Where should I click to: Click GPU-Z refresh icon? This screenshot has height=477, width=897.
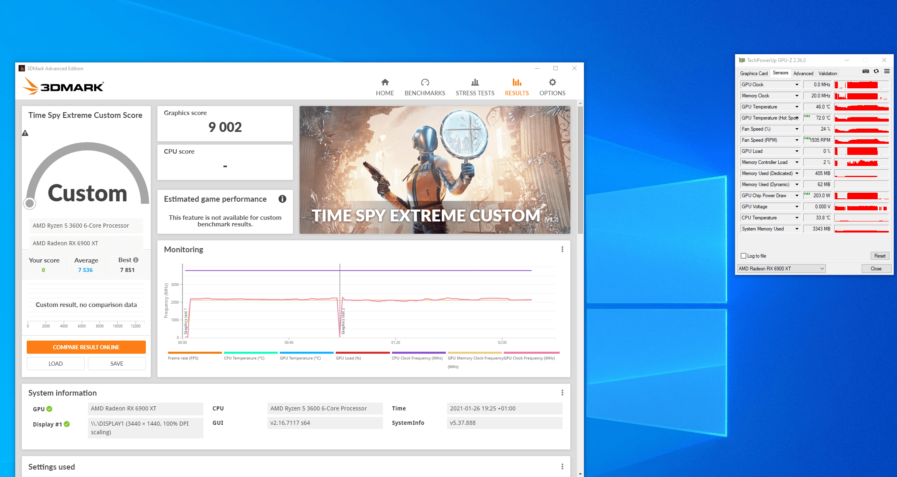pyautogui.click(x=876, y=71)
